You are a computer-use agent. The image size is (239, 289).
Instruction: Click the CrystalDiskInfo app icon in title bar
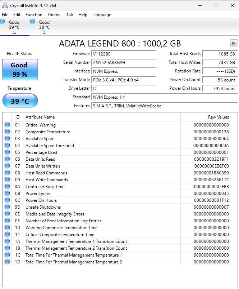[x=5, y=5]
